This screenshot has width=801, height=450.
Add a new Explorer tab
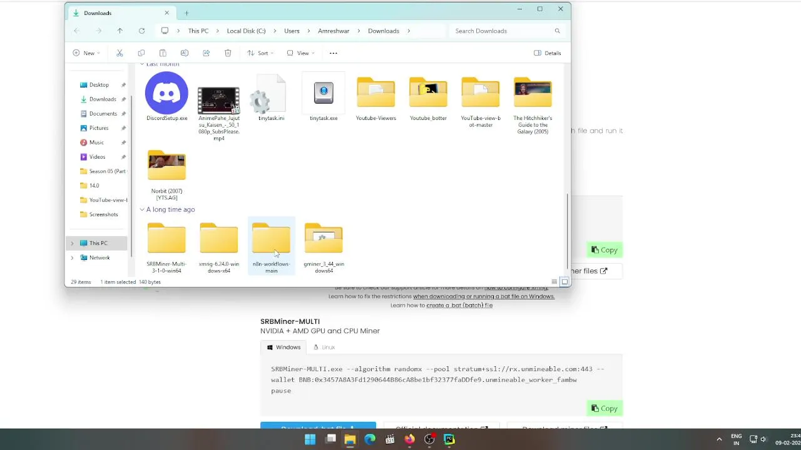coord(186,13)
